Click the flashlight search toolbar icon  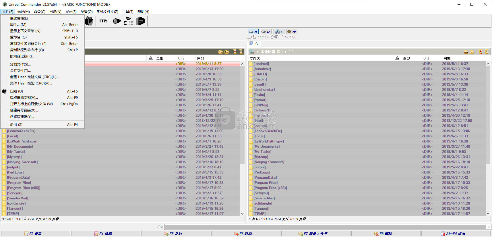tap(117, 21)
